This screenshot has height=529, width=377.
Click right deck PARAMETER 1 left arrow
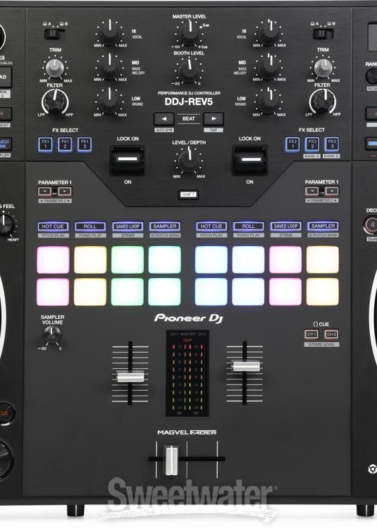[312, 191]
